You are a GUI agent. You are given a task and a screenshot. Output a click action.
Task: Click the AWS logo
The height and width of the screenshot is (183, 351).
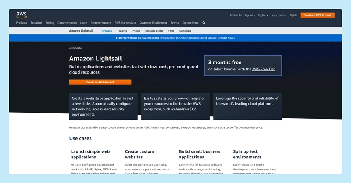tap(21, 15)
